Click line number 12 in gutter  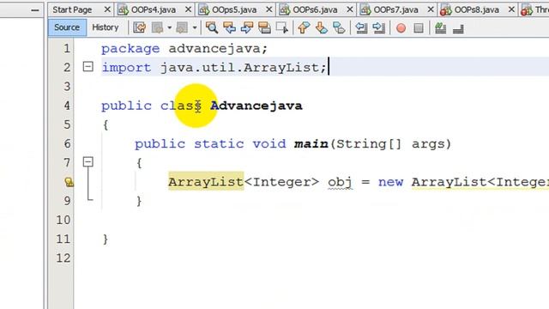pyautogui.click(x=63, y=258)
